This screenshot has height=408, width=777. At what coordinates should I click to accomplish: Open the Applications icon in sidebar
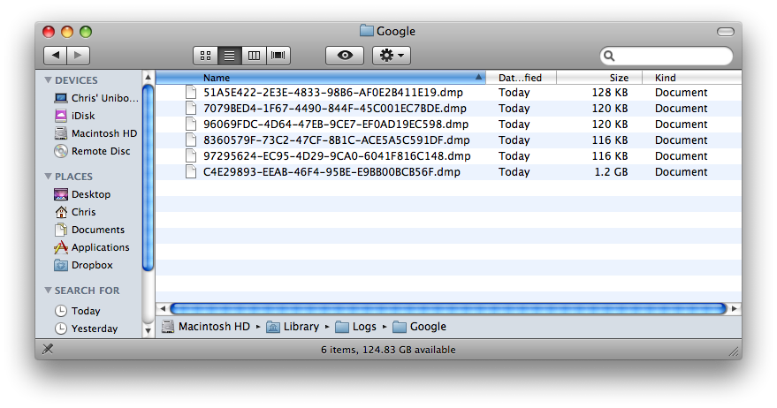(61, 247)
